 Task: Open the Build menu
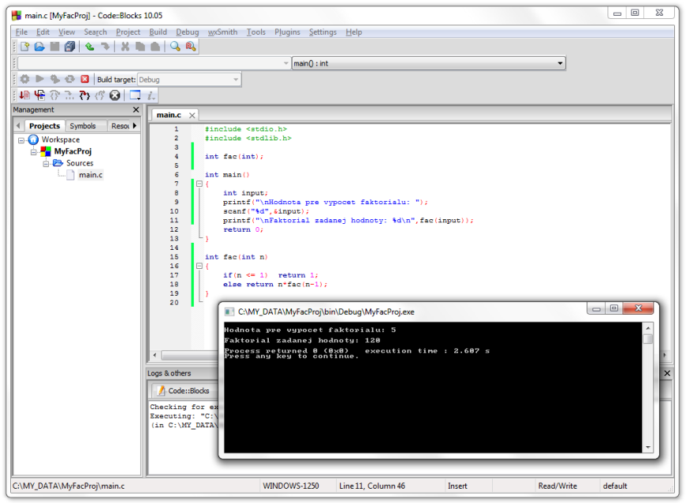(x=158, y=32)
